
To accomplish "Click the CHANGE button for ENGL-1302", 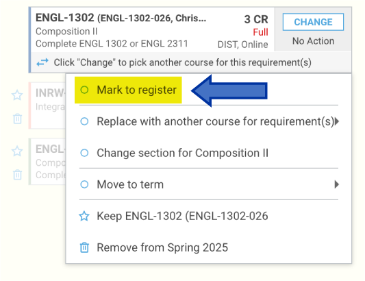I will click(313, 22).
